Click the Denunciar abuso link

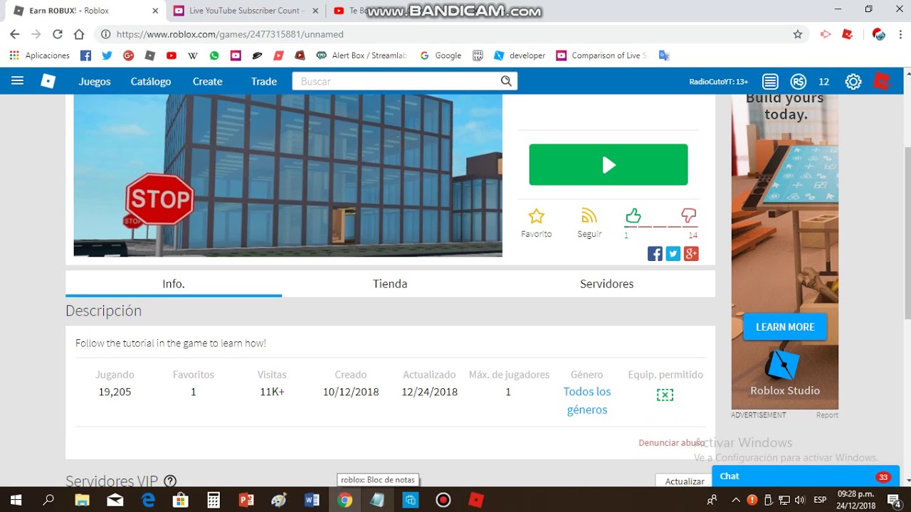tap(672, 442)
